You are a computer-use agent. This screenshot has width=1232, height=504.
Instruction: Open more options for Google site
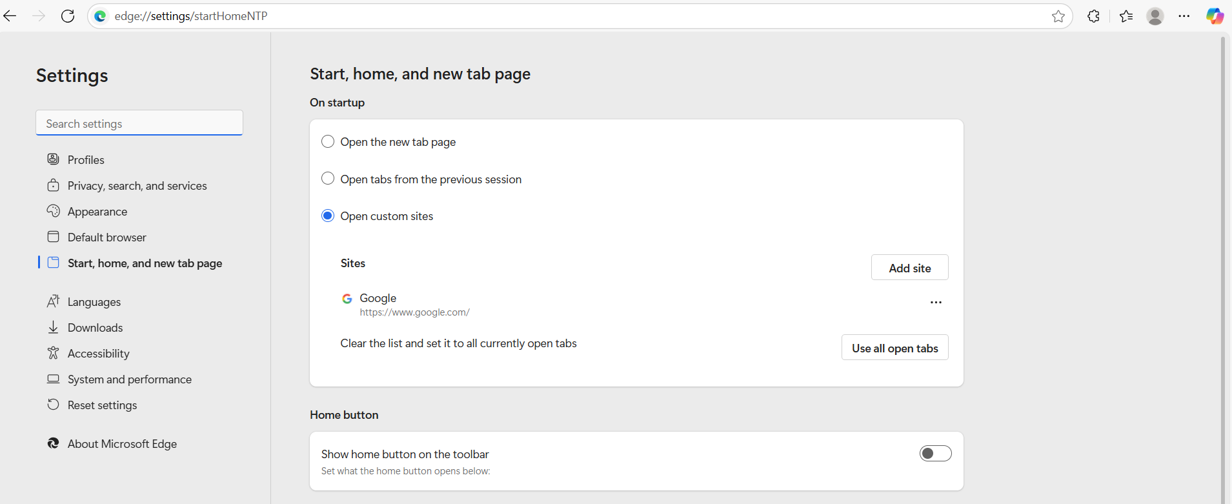tap(936, 302)
